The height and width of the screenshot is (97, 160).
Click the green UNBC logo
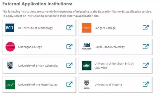(86, 66)
